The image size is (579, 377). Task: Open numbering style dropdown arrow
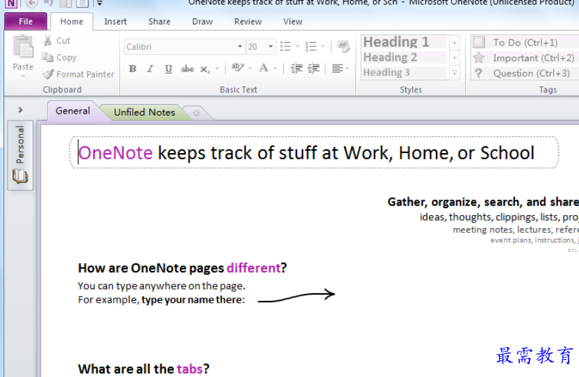[323, 46]
